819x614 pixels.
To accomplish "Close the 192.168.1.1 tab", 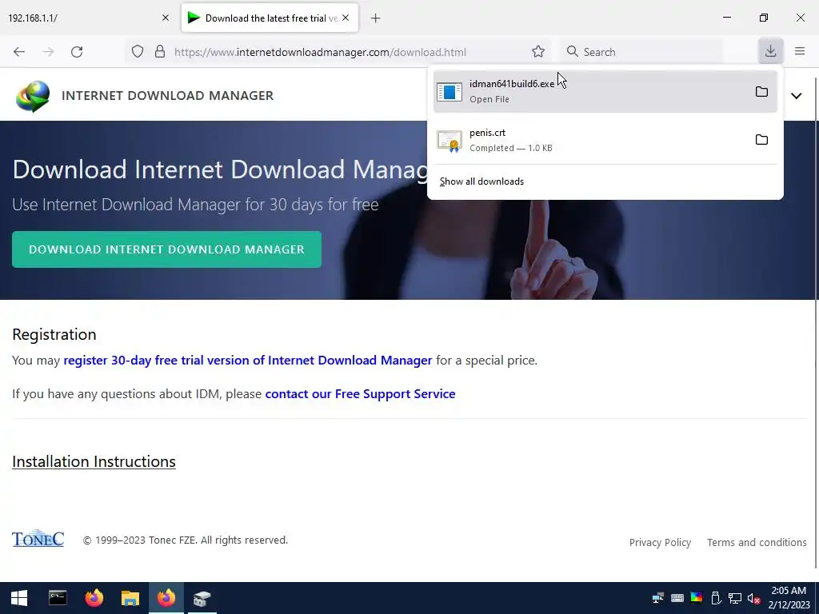I will click(166, 18).
